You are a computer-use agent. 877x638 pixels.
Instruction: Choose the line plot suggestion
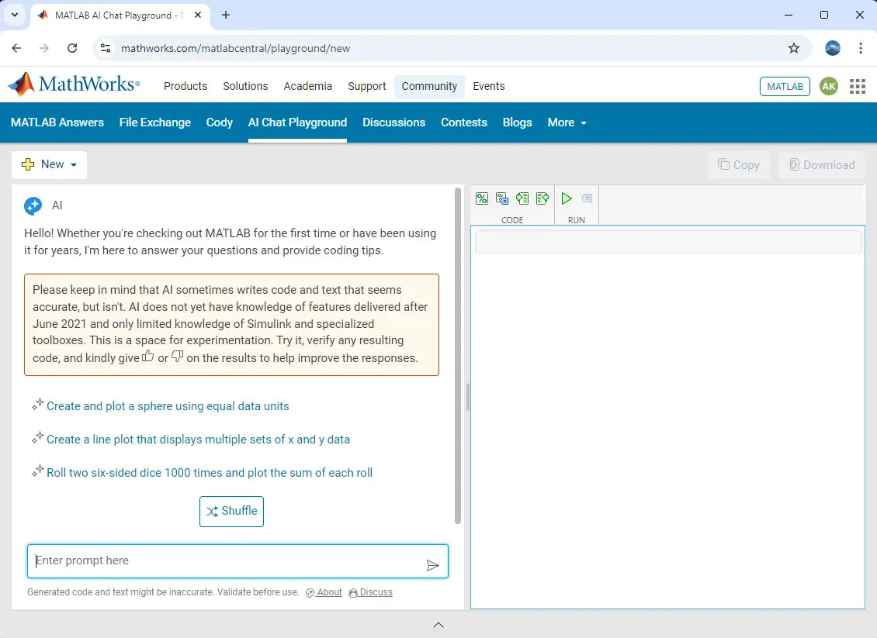click(x=198, y=440)
